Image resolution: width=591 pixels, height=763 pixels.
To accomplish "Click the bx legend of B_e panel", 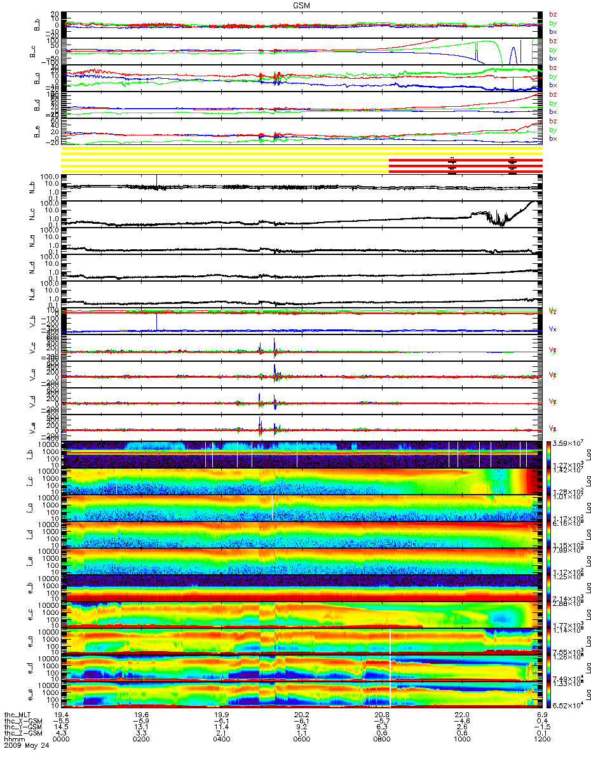I will 552,139.
